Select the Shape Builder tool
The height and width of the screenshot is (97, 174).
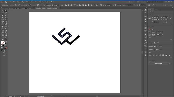click(x=2, y=29)
